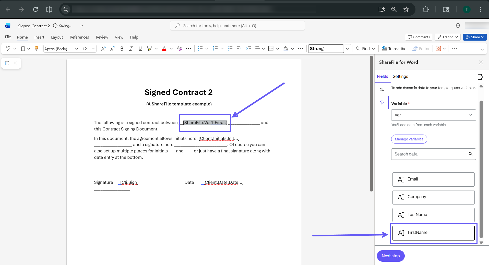Click the Paste clipboard icon

point(23,49)
